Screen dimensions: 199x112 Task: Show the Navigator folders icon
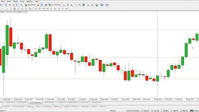pyautogui.click(x=14, y=5)
